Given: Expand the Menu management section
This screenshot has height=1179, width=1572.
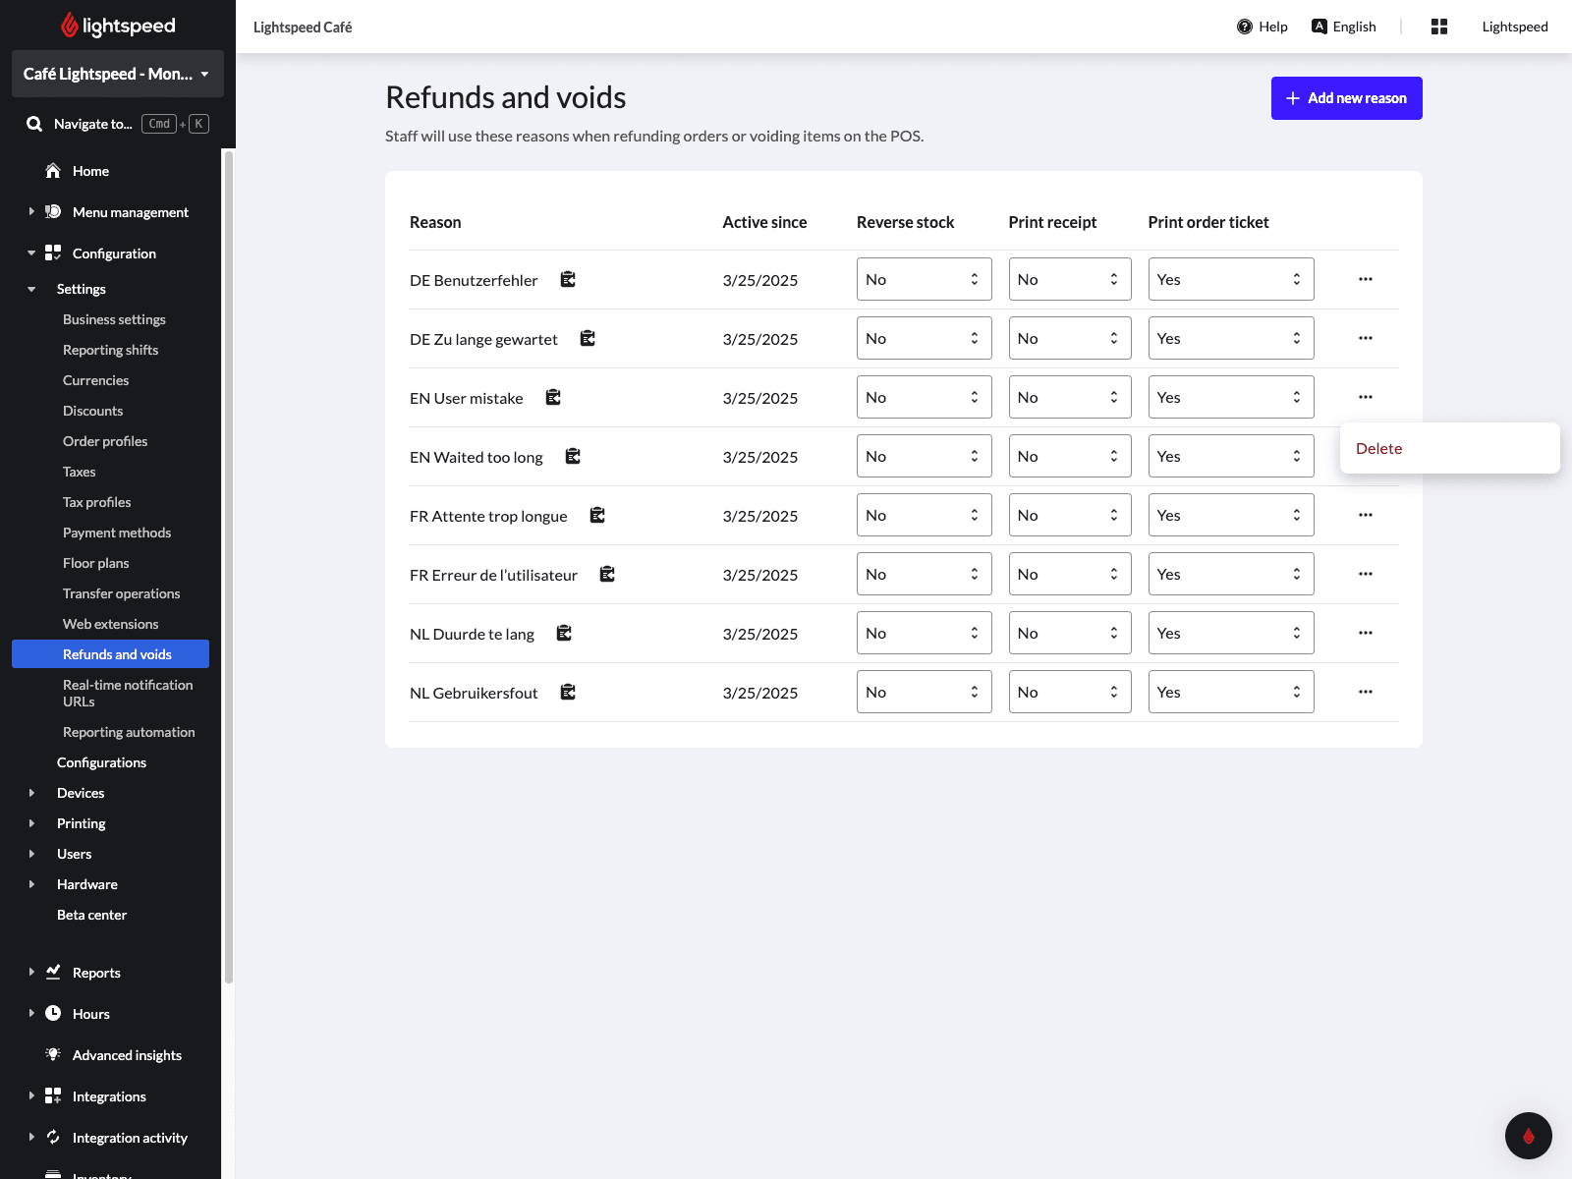Looking at the screenshot, I should pos(130,212).
